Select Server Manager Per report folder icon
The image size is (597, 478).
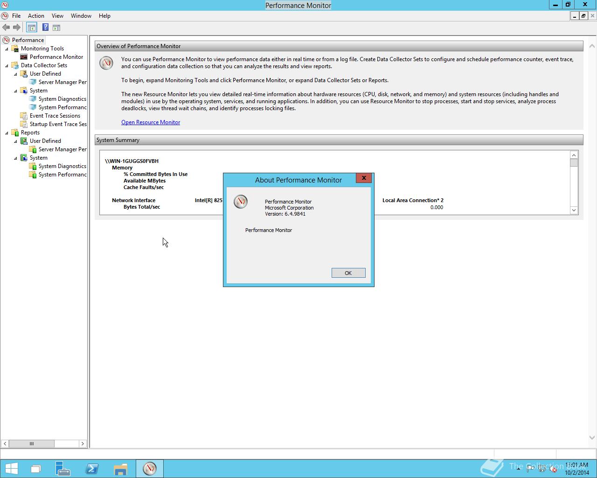coord(33,149)
